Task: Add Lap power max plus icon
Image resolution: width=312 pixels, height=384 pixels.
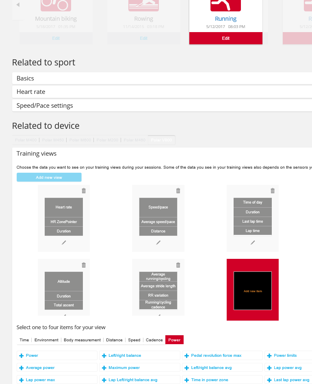Action: (21, 380)
